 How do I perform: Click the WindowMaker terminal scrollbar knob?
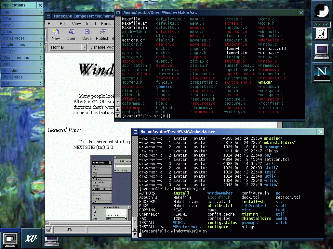[135, 221]
